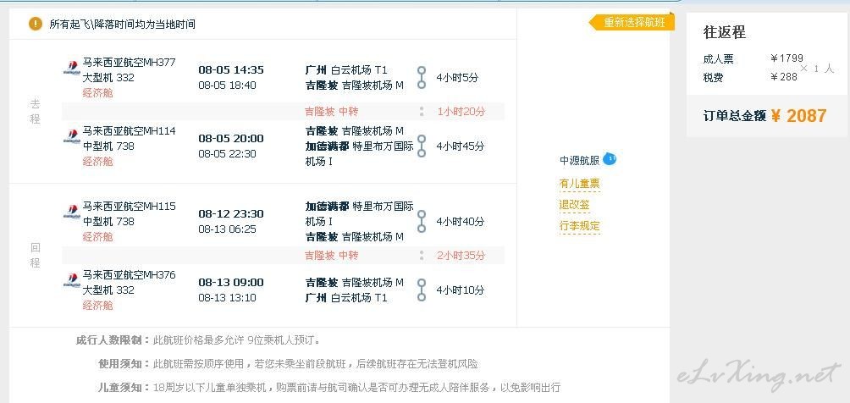The image size is (850, 403).
Task: Click the 去程 outbound section label
Action: pyautogui.click(x=36, y=111)
